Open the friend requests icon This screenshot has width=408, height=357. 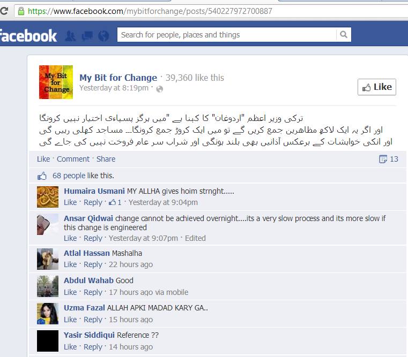pyautogui.click(x=70, y=36)
